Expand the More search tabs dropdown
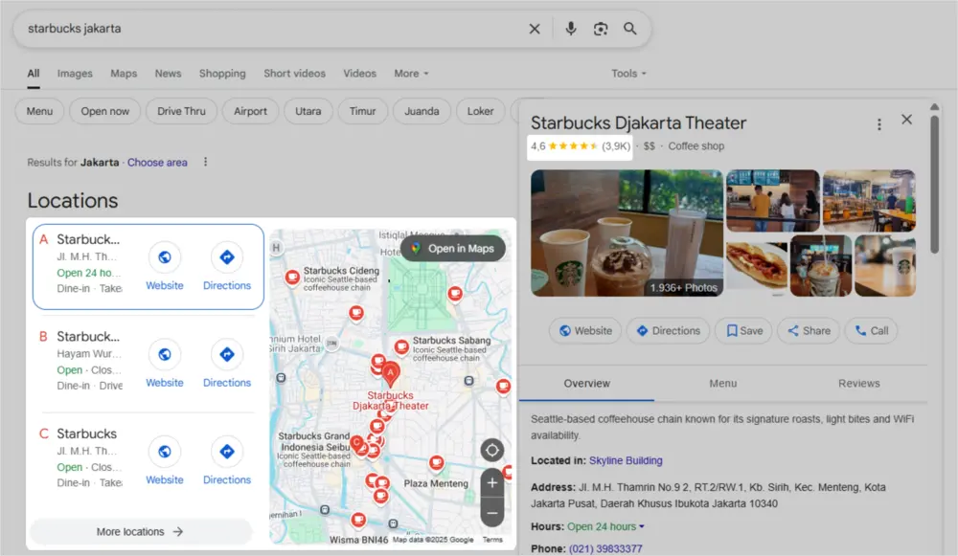 pos(411,74)
